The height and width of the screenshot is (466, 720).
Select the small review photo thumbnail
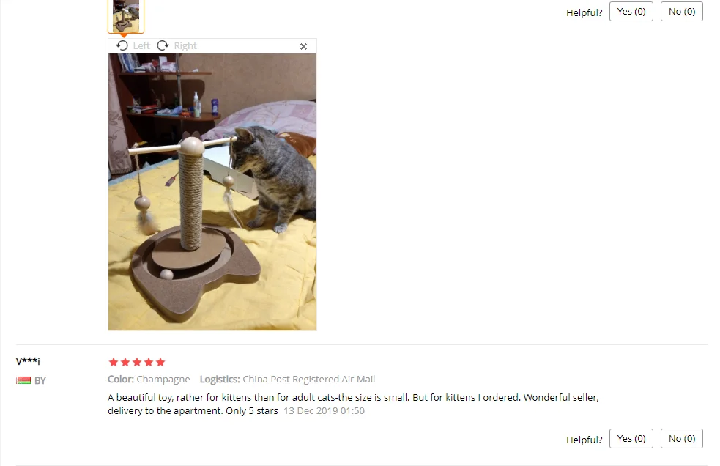tap(126, 16)
